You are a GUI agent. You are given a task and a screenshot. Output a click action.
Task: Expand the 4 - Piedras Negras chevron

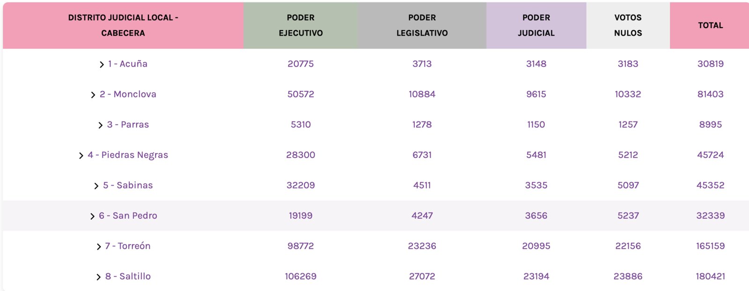81,156
